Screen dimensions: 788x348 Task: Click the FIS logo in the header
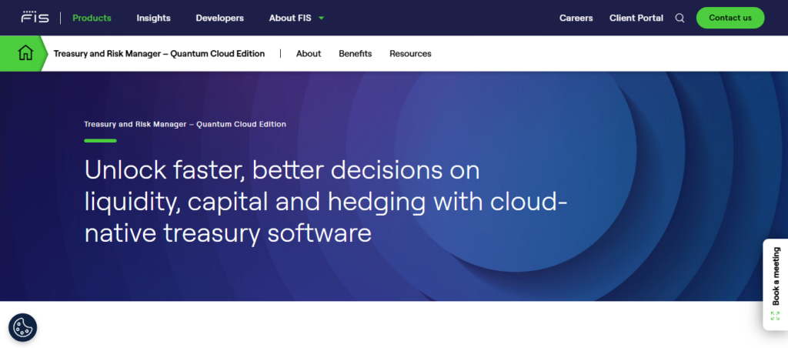pyautogui.click(x=35, y=18)
